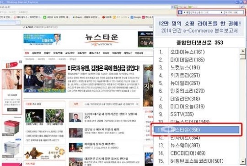Open 경제/IT in site navigation
This screenshot has width=247, height=166.
point(47,53)
